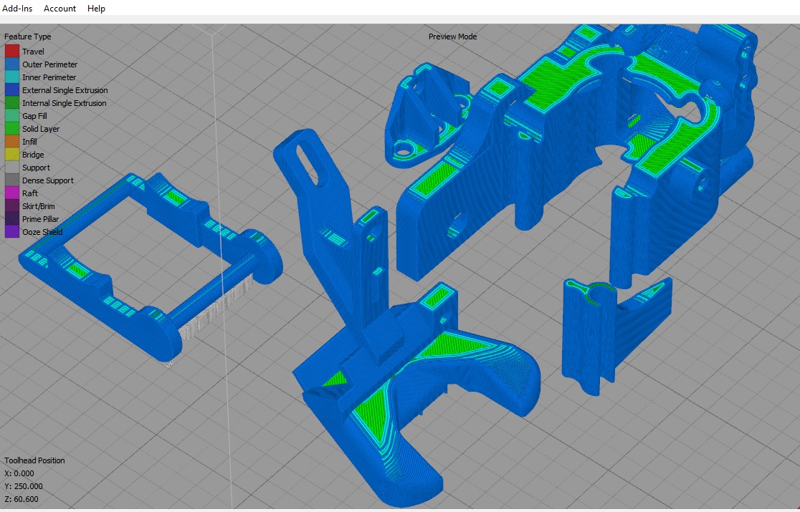800x512 pixels.
Task: Open the Help menu
Action: tap(96, 8)
